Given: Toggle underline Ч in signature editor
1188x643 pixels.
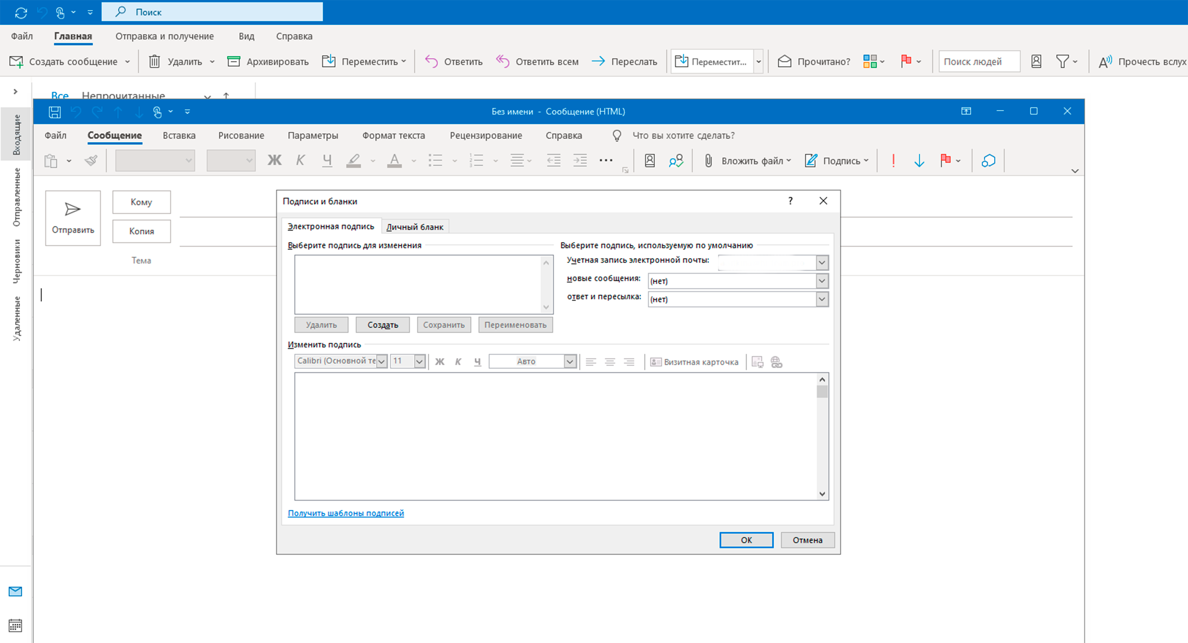Looking at the screenshot, I should pyautogui.click(x=477, y=362).
